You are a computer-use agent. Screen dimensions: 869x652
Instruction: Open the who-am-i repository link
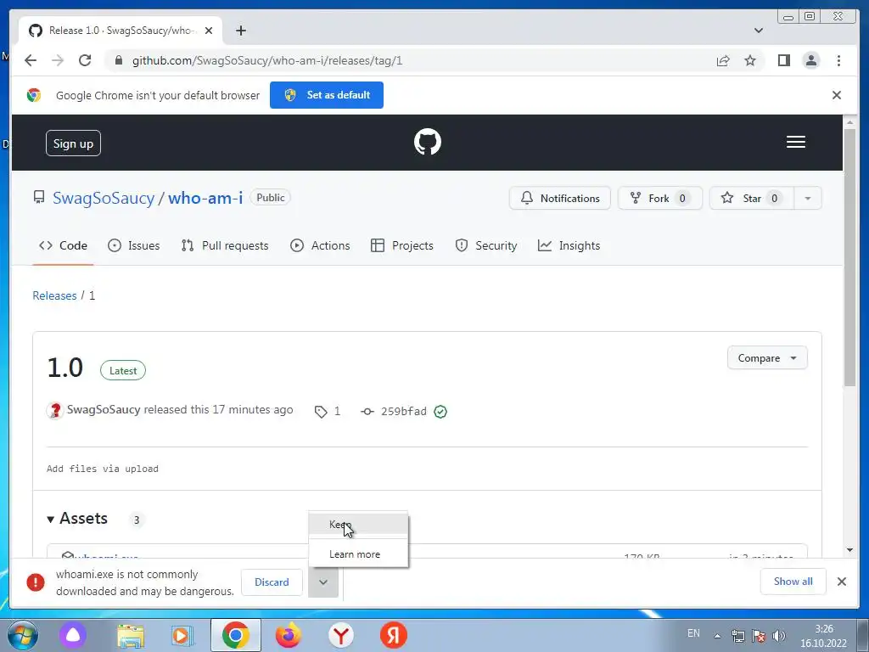(x=205, y=198)
